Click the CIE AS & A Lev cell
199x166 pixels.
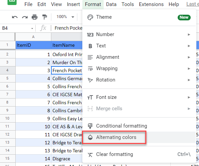(x=67, y=127)
